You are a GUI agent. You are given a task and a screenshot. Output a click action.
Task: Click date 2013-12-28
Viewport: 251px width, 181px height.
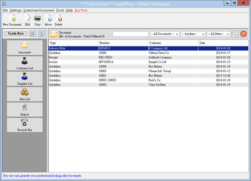pos(223,75)
